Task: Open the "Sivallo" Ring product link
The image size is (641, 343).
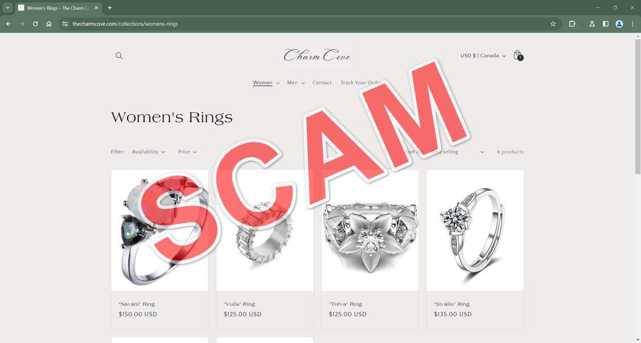Action: 452,304
